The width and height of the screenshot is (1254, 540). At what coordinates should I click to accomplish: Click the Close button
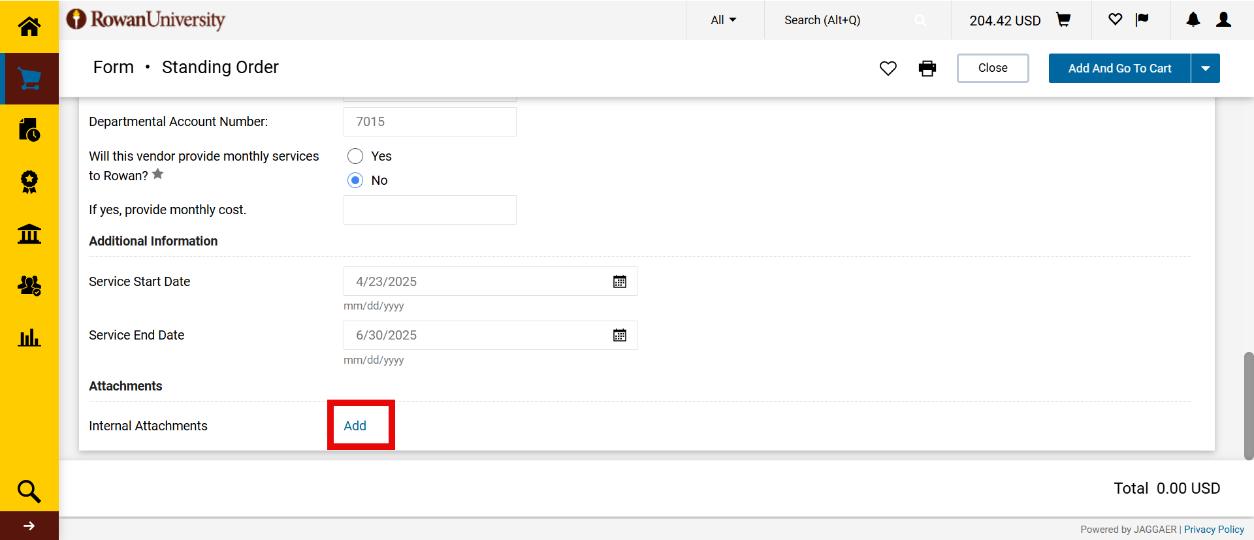992,69
